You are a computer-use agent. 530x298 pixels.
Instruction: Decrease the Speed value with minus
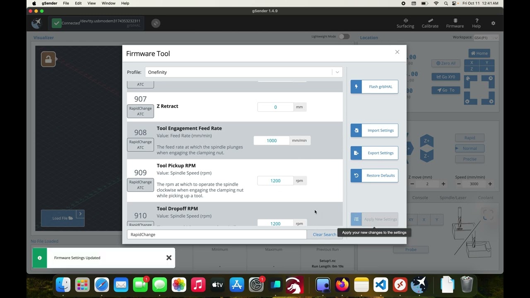point(458,184)
